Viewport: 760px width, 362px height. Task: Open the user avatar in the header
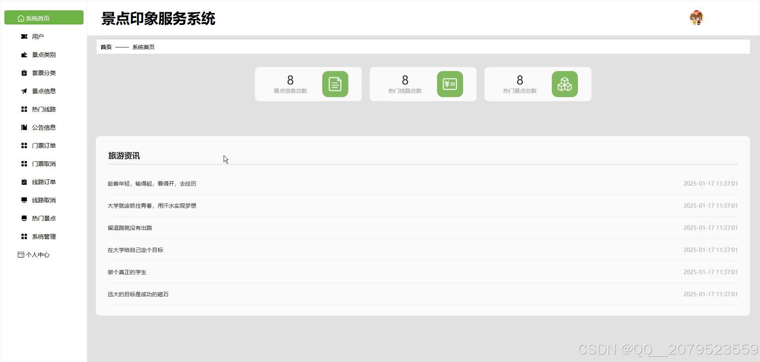click(696, 18)
